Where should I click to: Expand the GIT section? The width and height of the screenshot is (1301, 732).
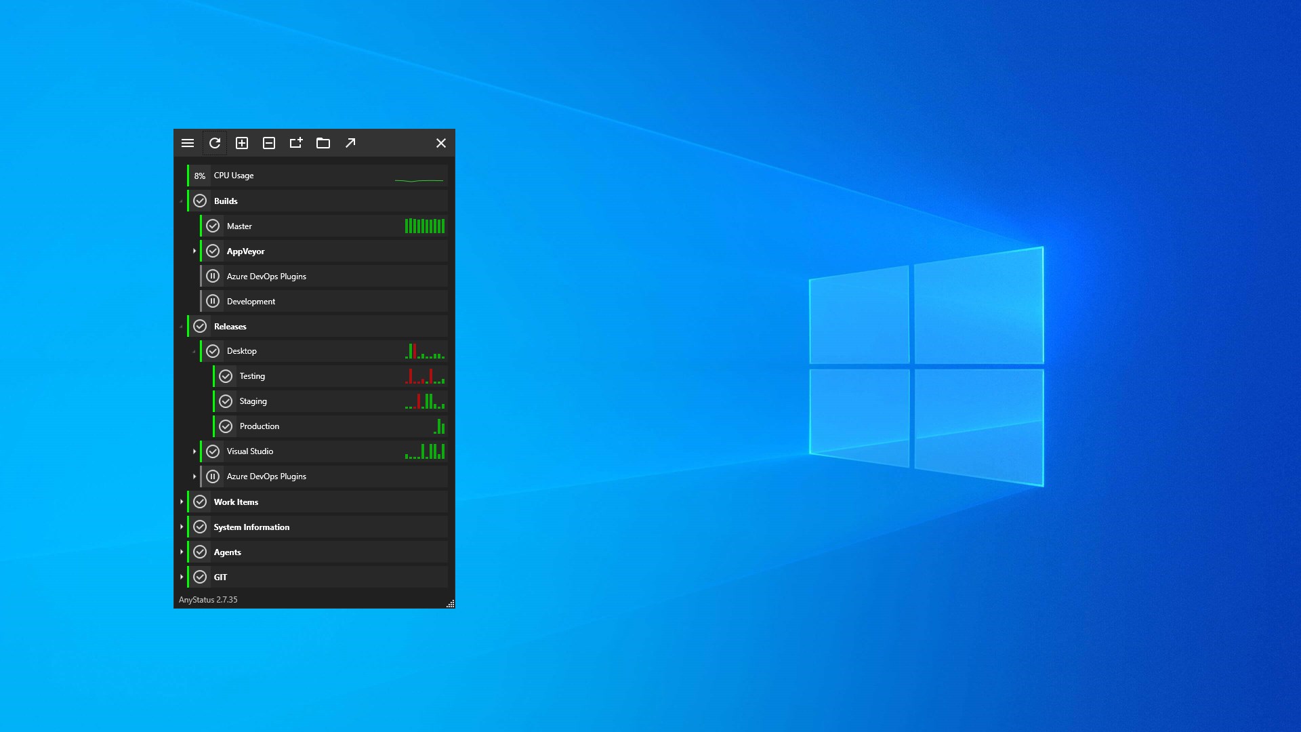tap(181, 577)
